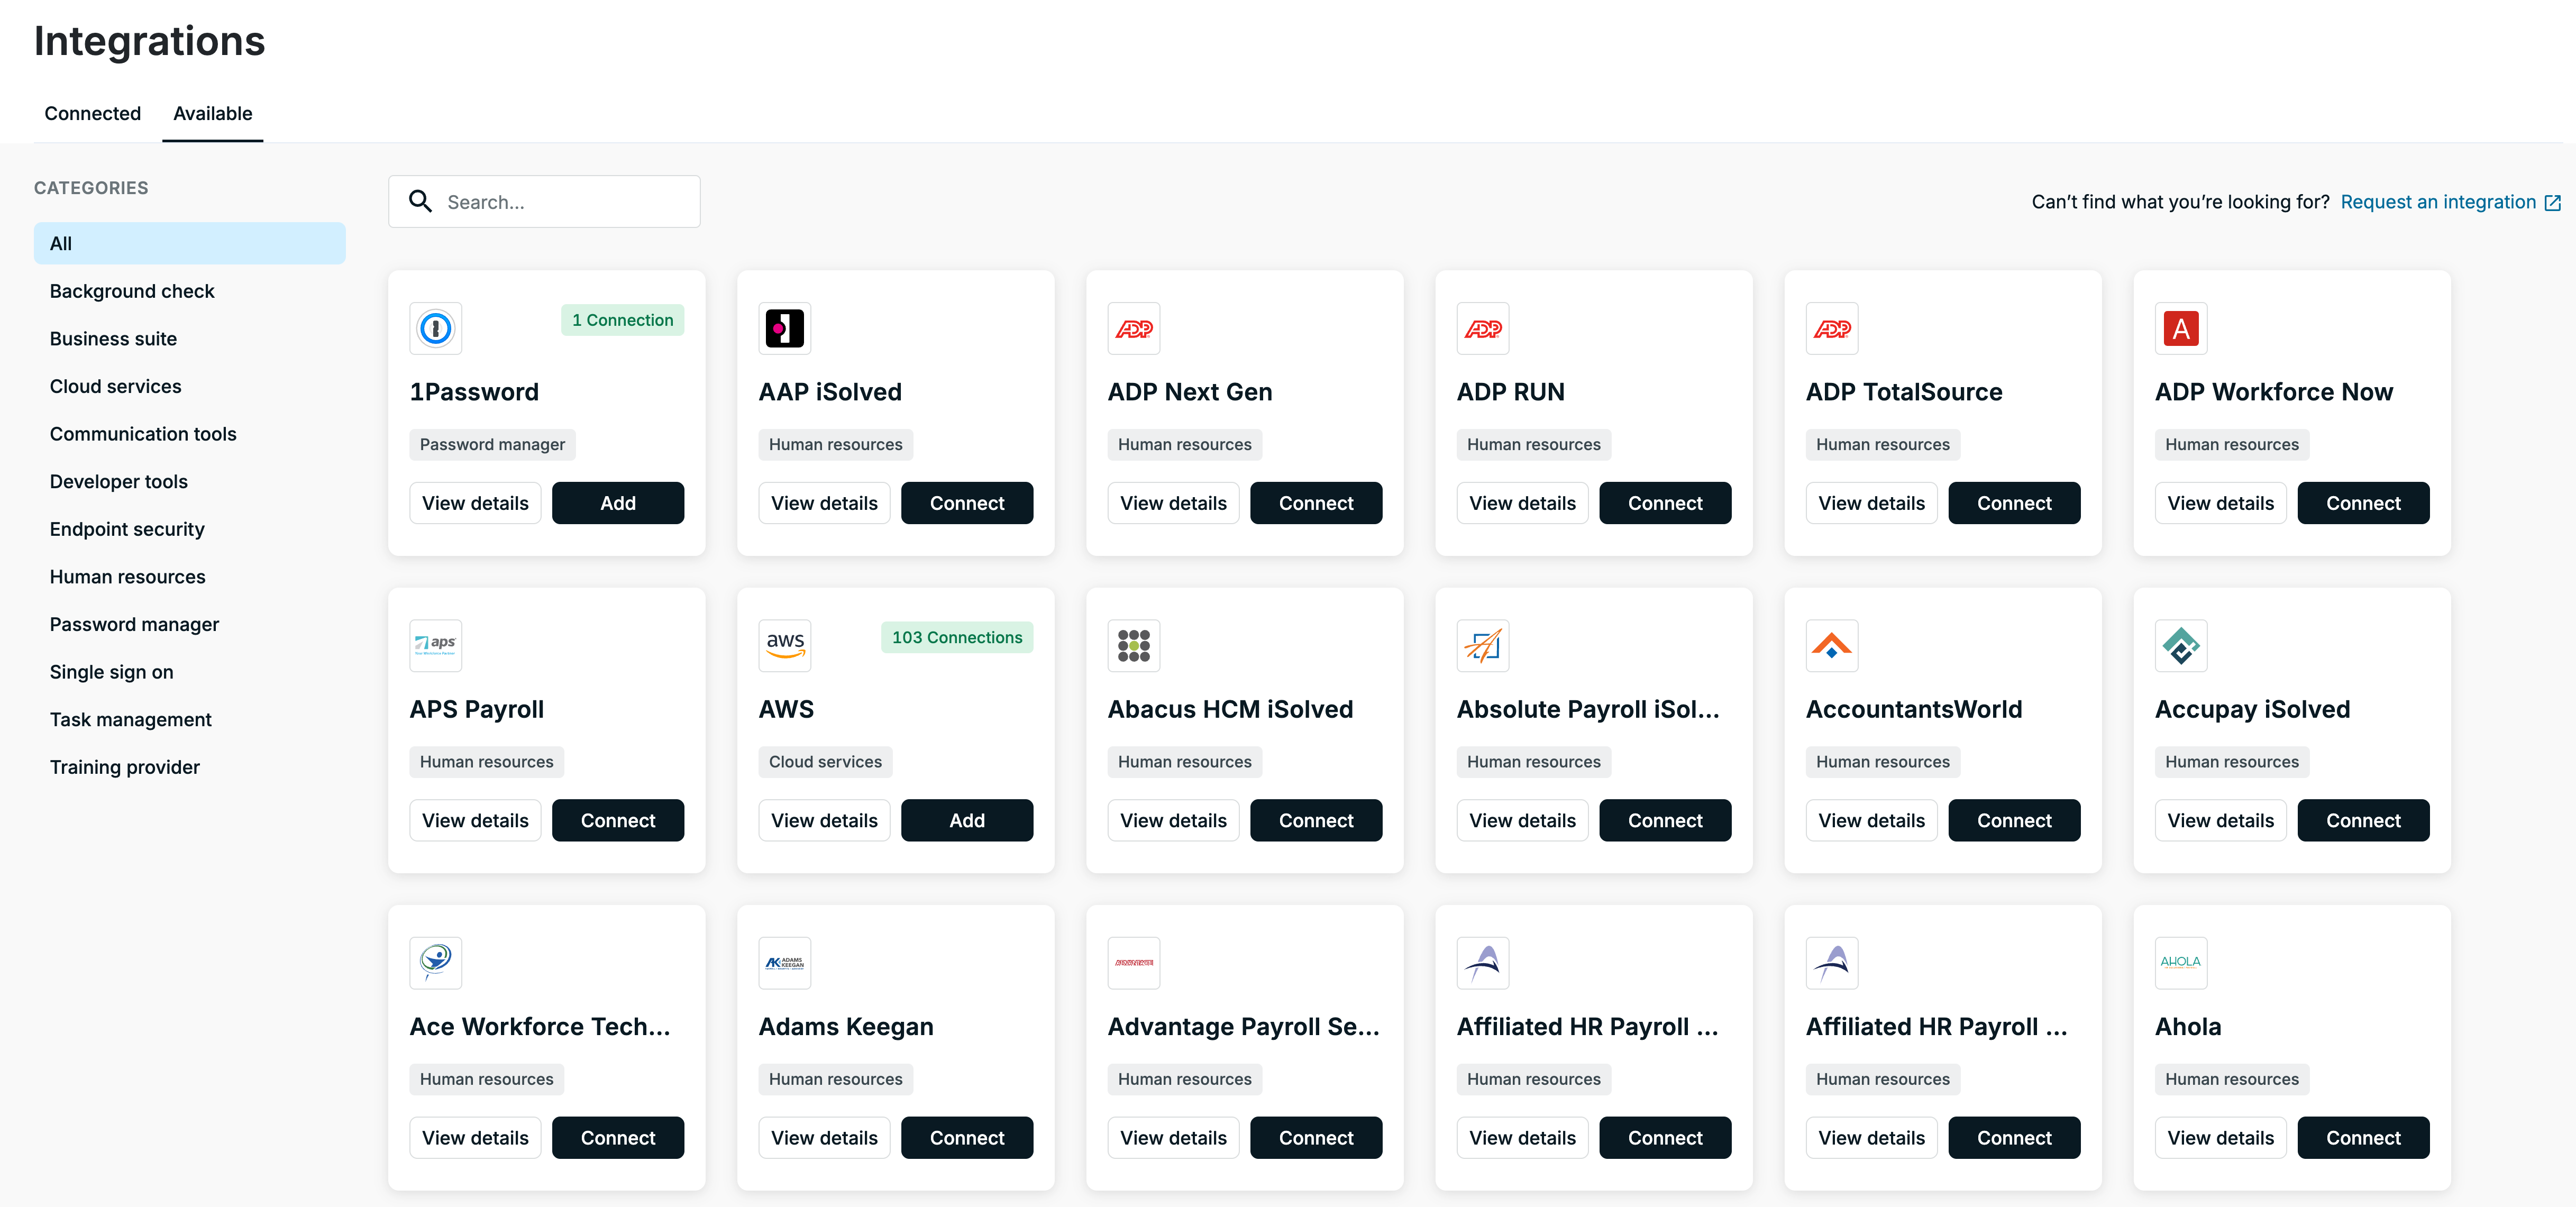
Task: Click the ADP Workforce Now logo
Action: click(2181, 328)
